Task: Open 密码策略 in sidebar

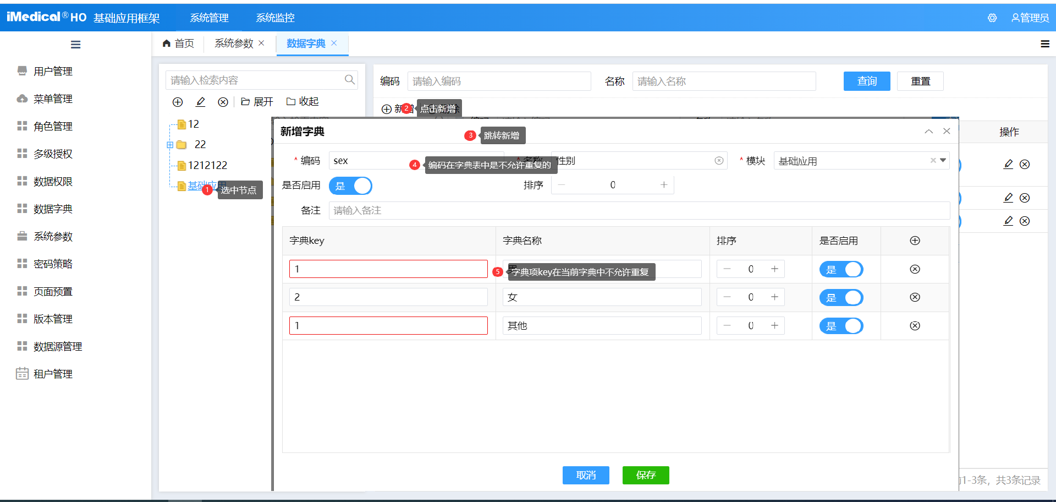Action: click(53, 264)
